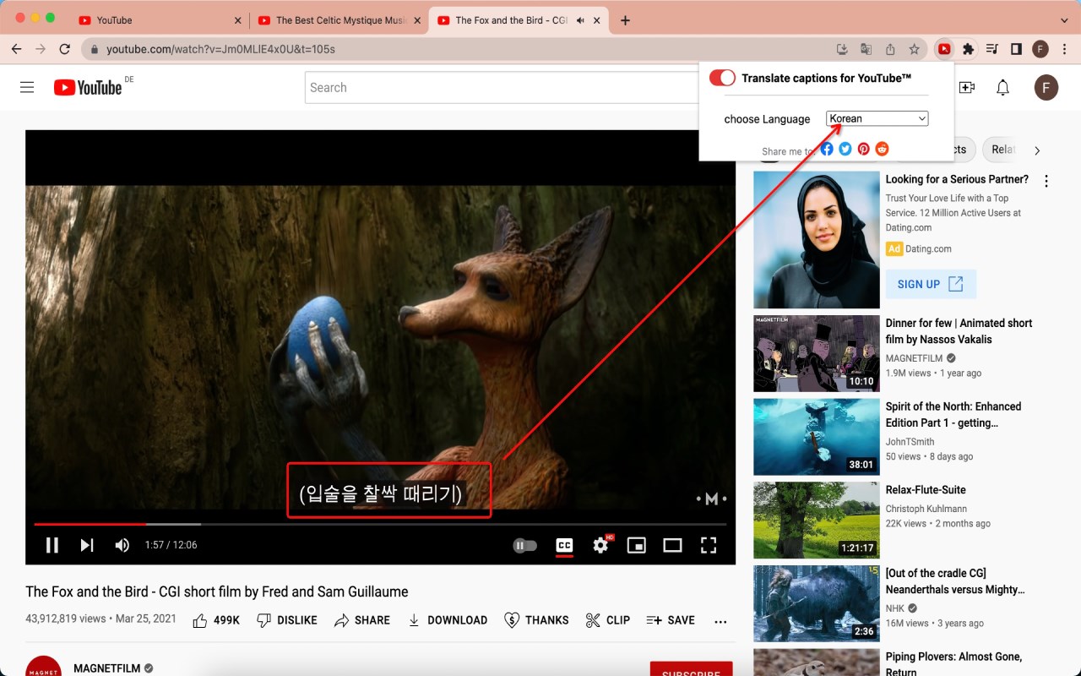Click the Translate captions extension icon in toolbar
The height and width of the screenshot is (676, 1081).
(x=944, y=49)
